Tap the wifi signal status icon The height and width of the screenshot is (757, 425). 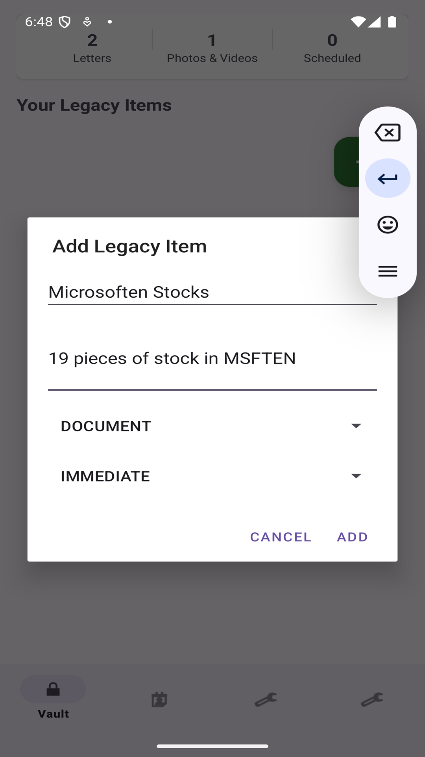click(x=358, y=22)
